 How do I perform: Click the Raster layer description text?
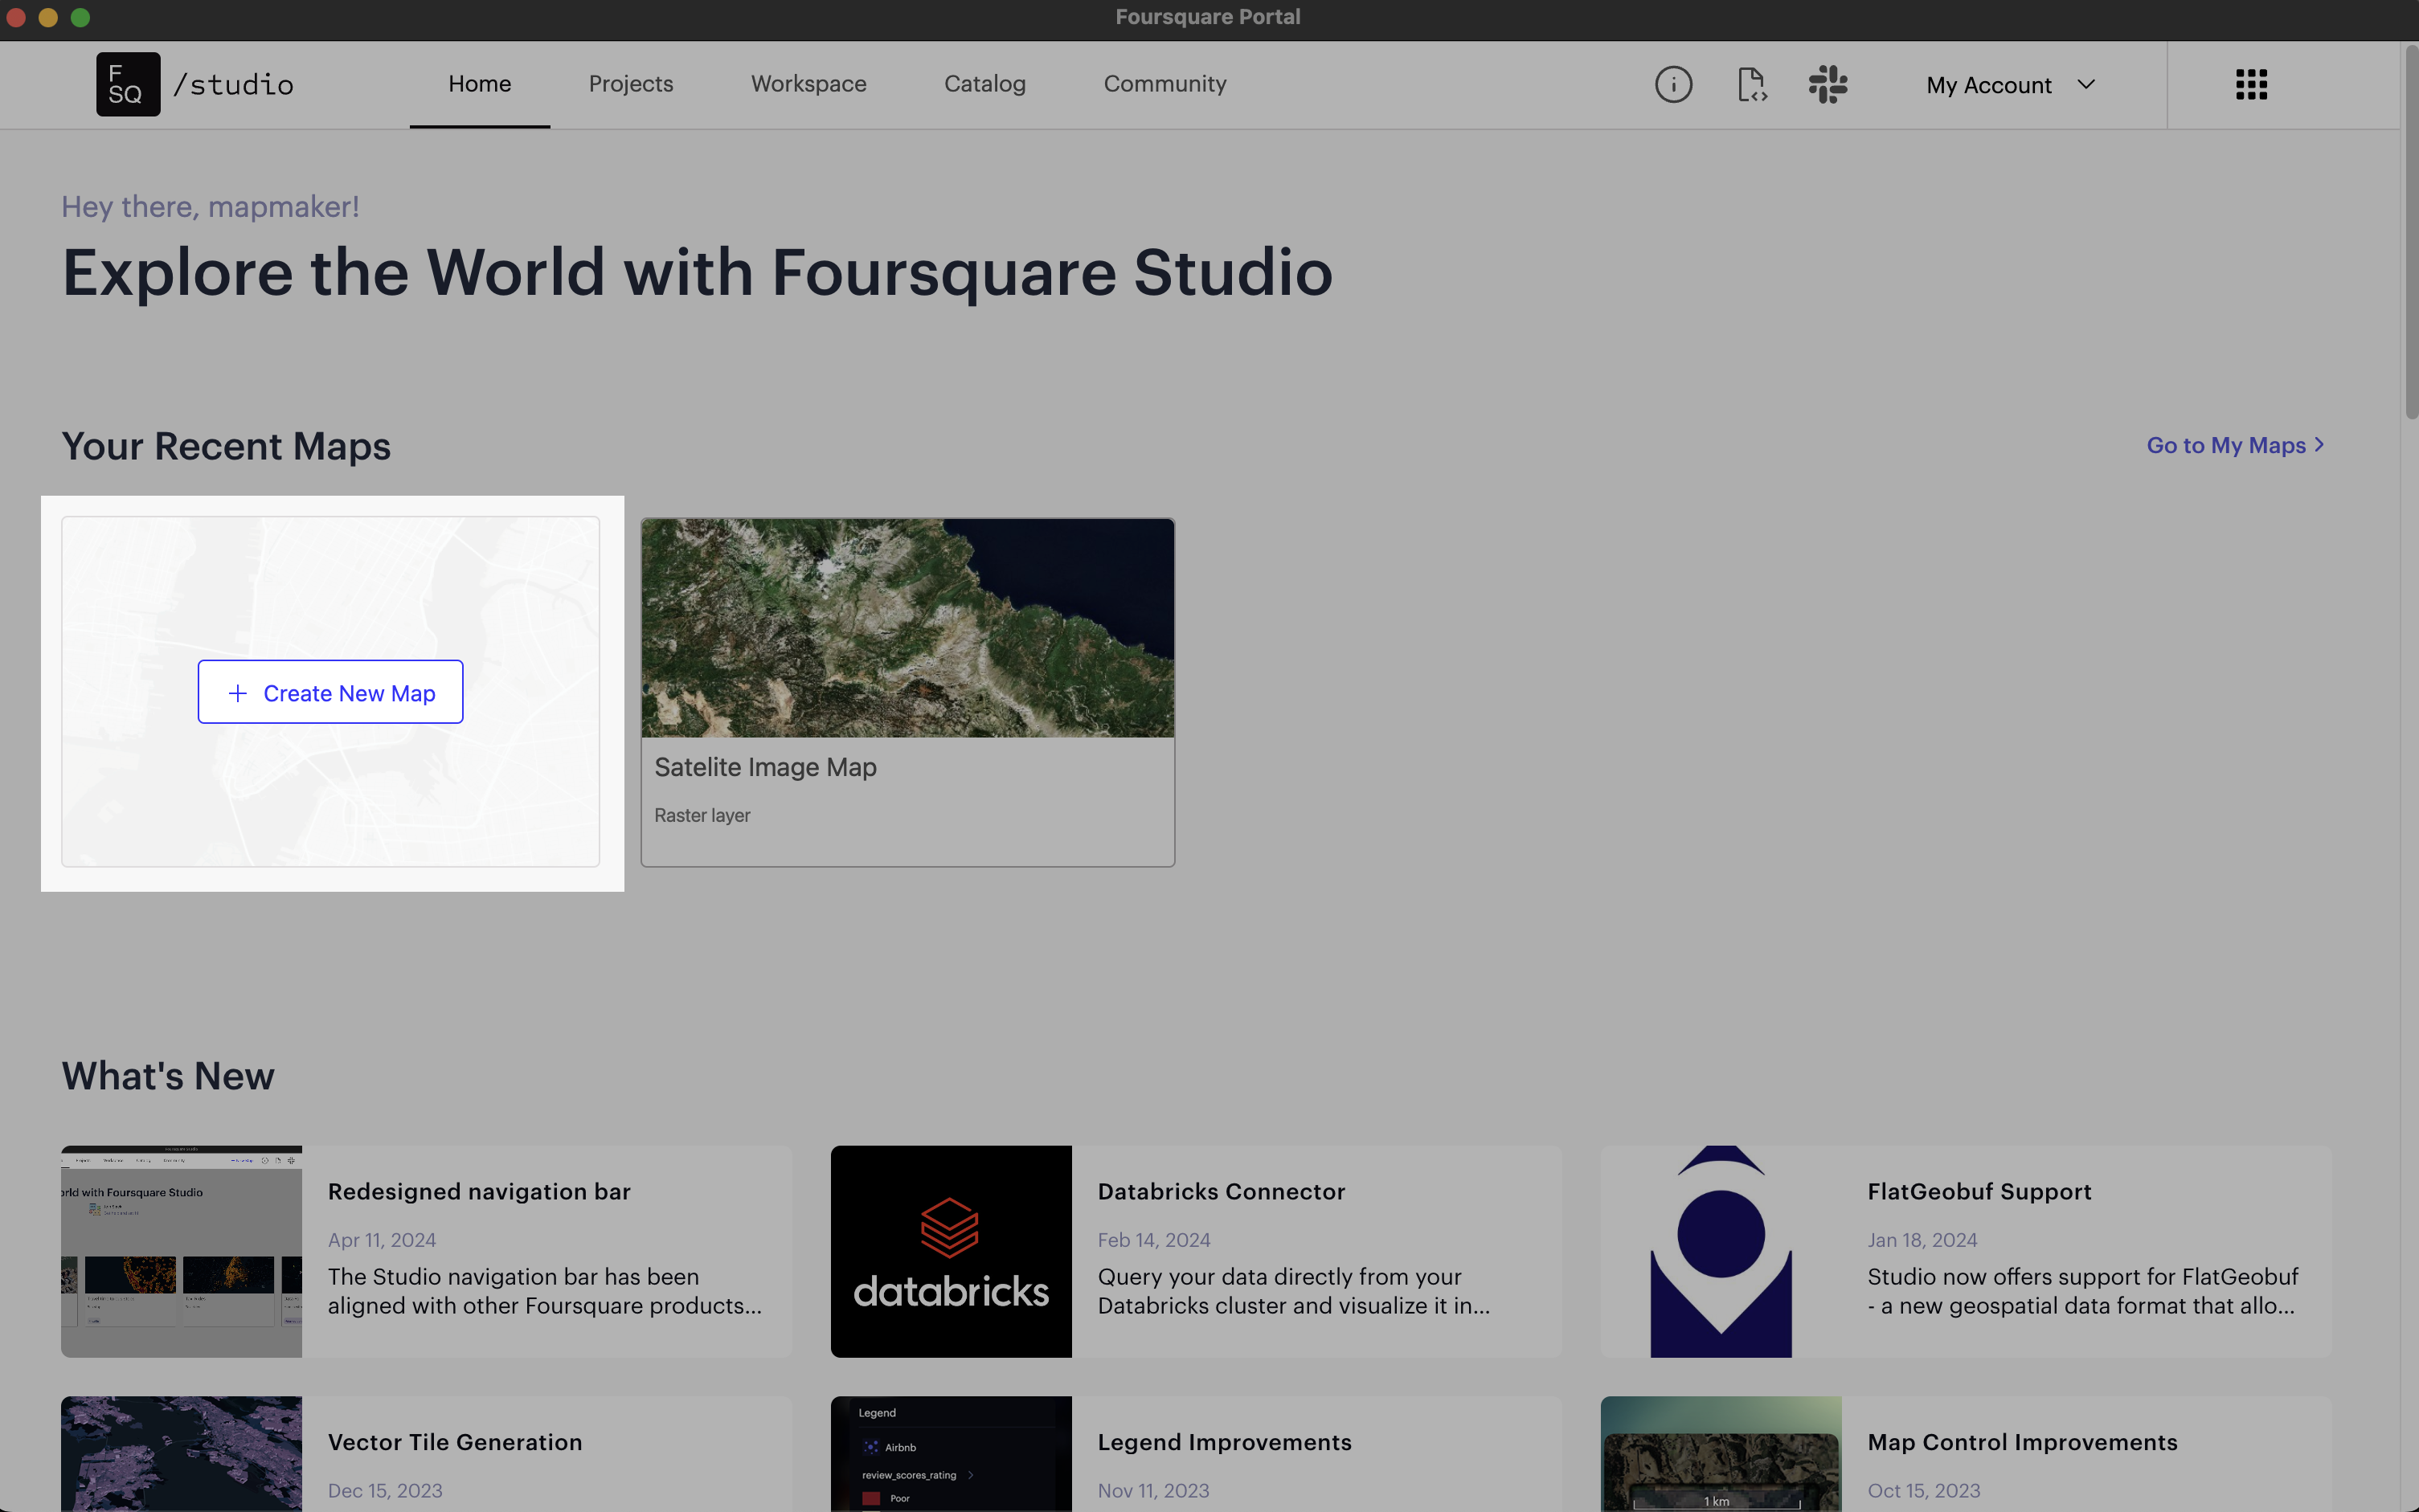702,816
